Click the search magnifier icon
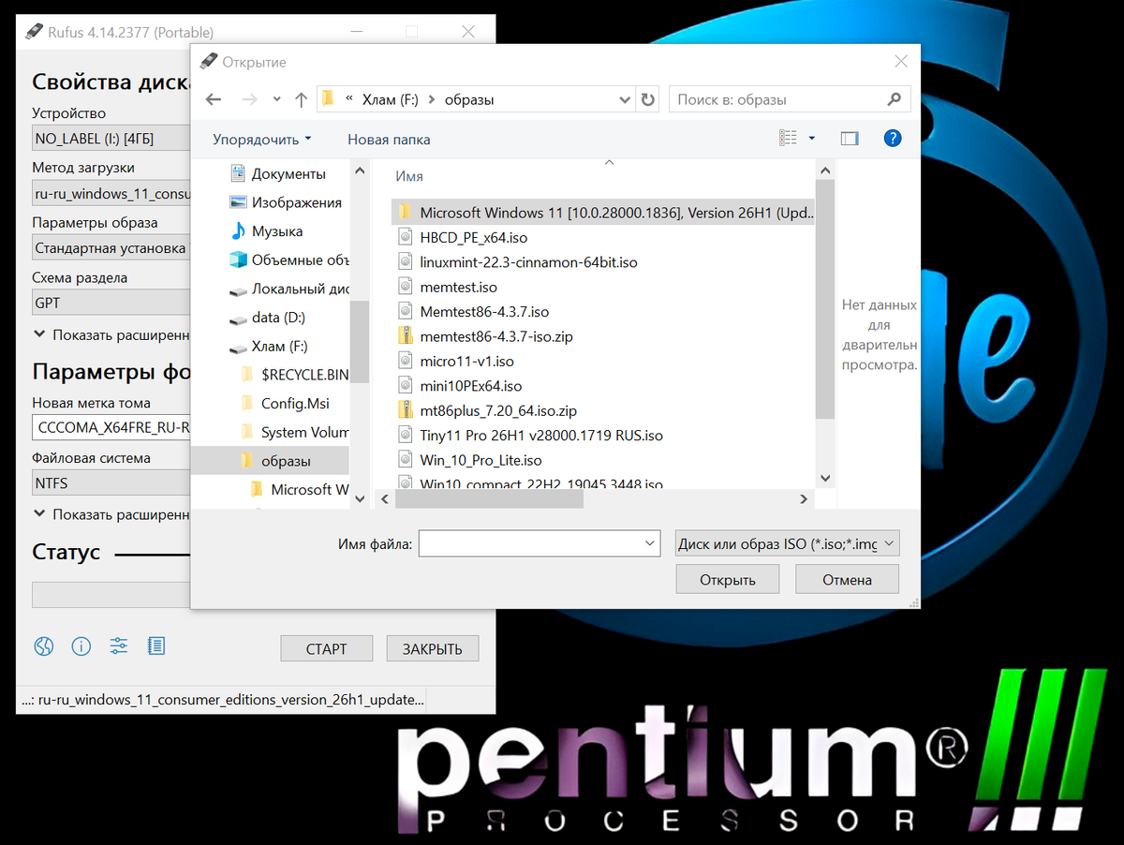Viewport: 1124px width, 845px height. (x=894, y=98)
